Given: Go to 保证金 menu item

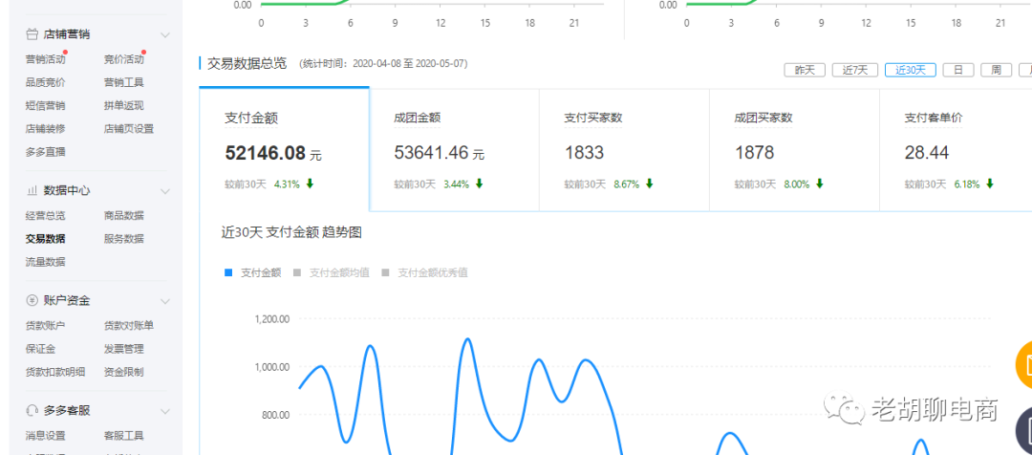Looking at the screenshot, I should (41, 348).
